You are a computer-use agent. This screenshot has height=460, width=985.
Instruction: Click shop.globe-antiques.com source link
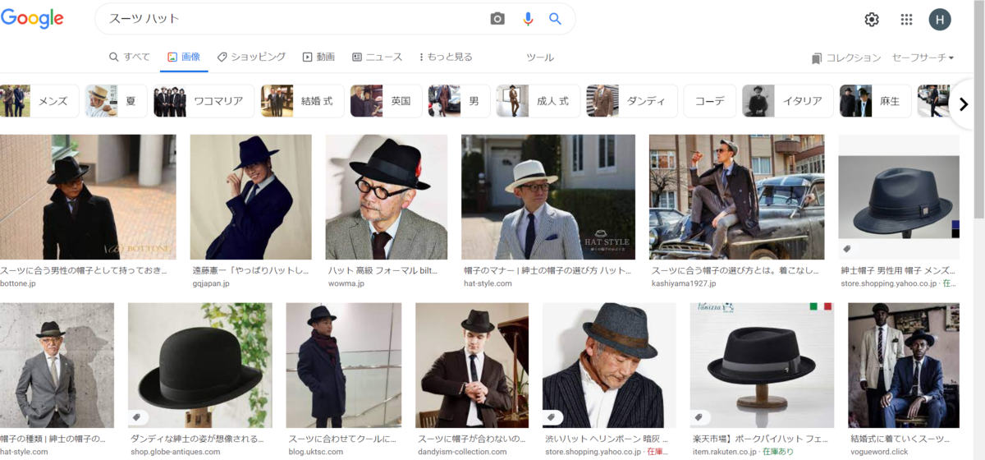point(175,452)
